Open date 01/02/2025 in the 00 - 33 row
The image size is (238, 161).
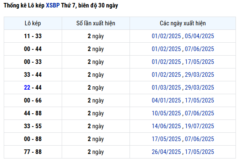[x=166, y=62]
